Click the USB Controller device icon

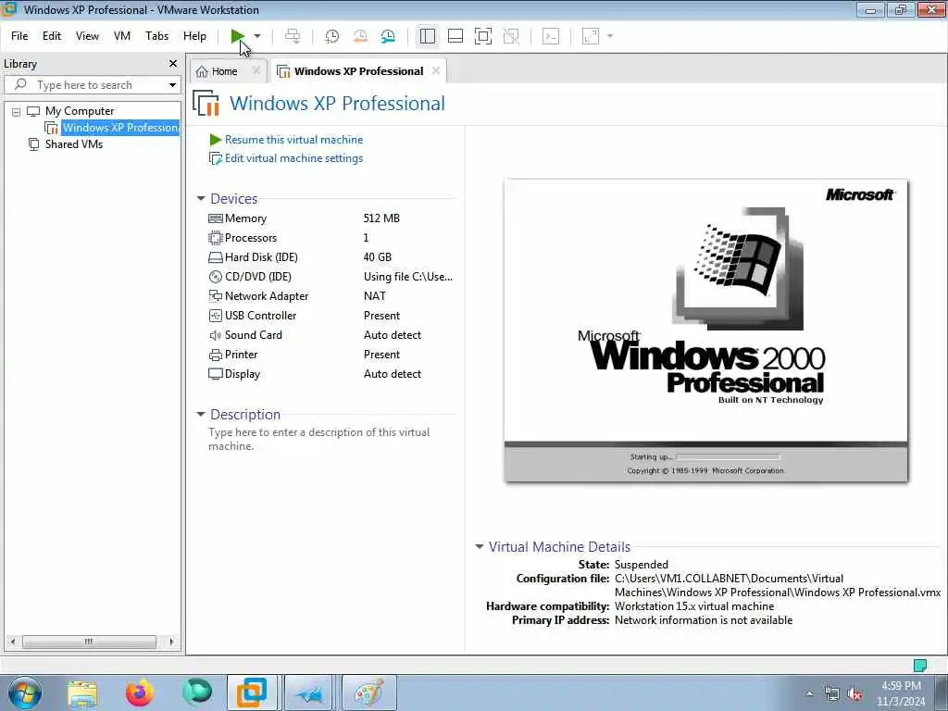(x=215, y=316)
